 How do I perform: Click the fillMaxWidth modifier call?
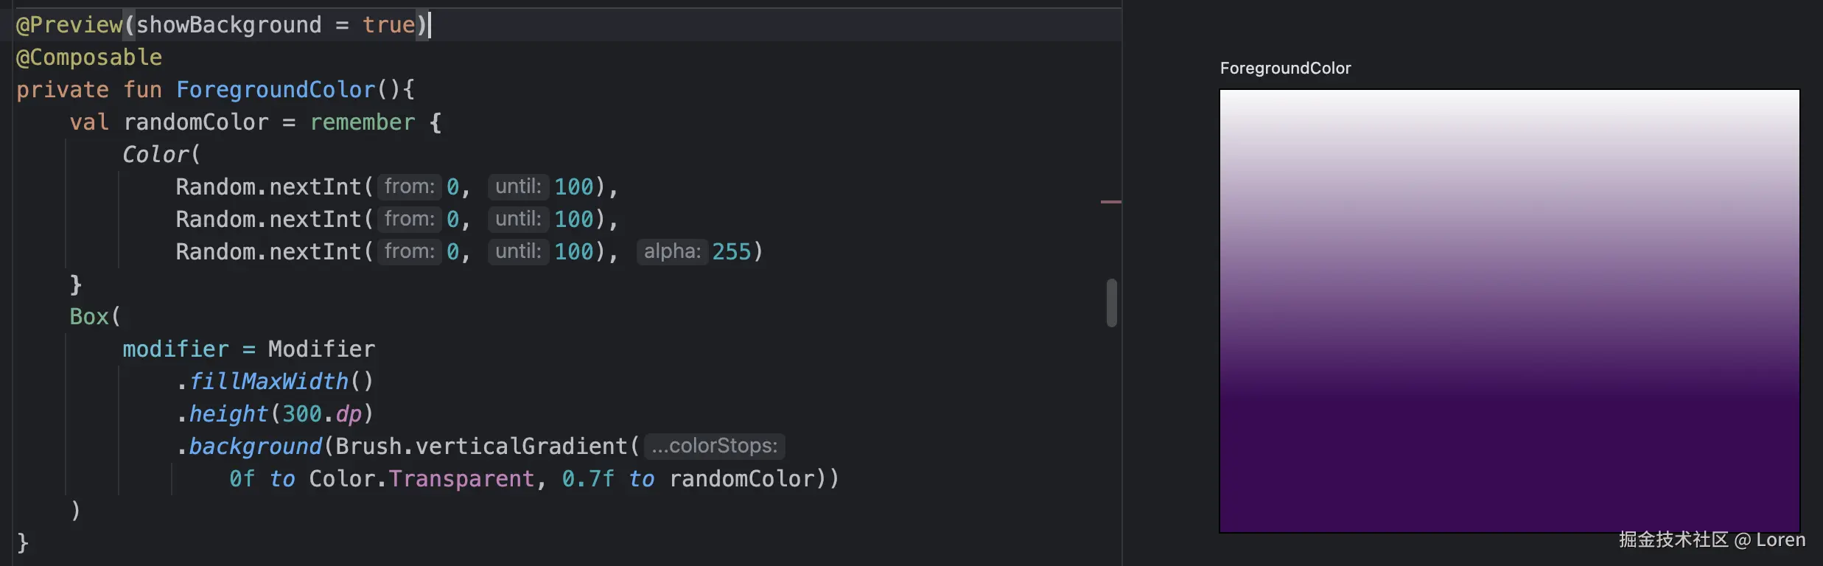pos(269,382)
